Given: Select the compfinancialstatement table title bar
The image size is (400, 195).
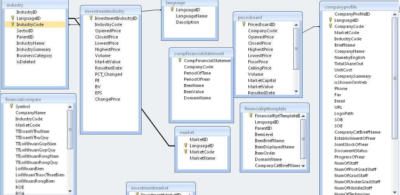Looking at the screenshot, I should pos(201,54).
